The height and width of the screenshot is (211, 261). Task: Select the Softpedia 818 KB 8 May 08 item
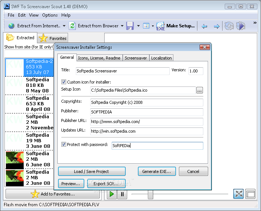30,85
